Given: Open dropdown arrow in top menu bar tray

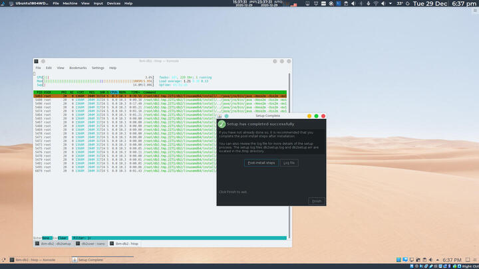Looking at the screenshot, I should point(391,4).
